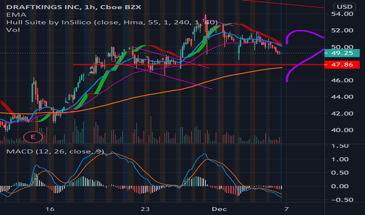Click the 54.00 price axis value
Viewport: 365px width, 215px height.
coord(342,14)
